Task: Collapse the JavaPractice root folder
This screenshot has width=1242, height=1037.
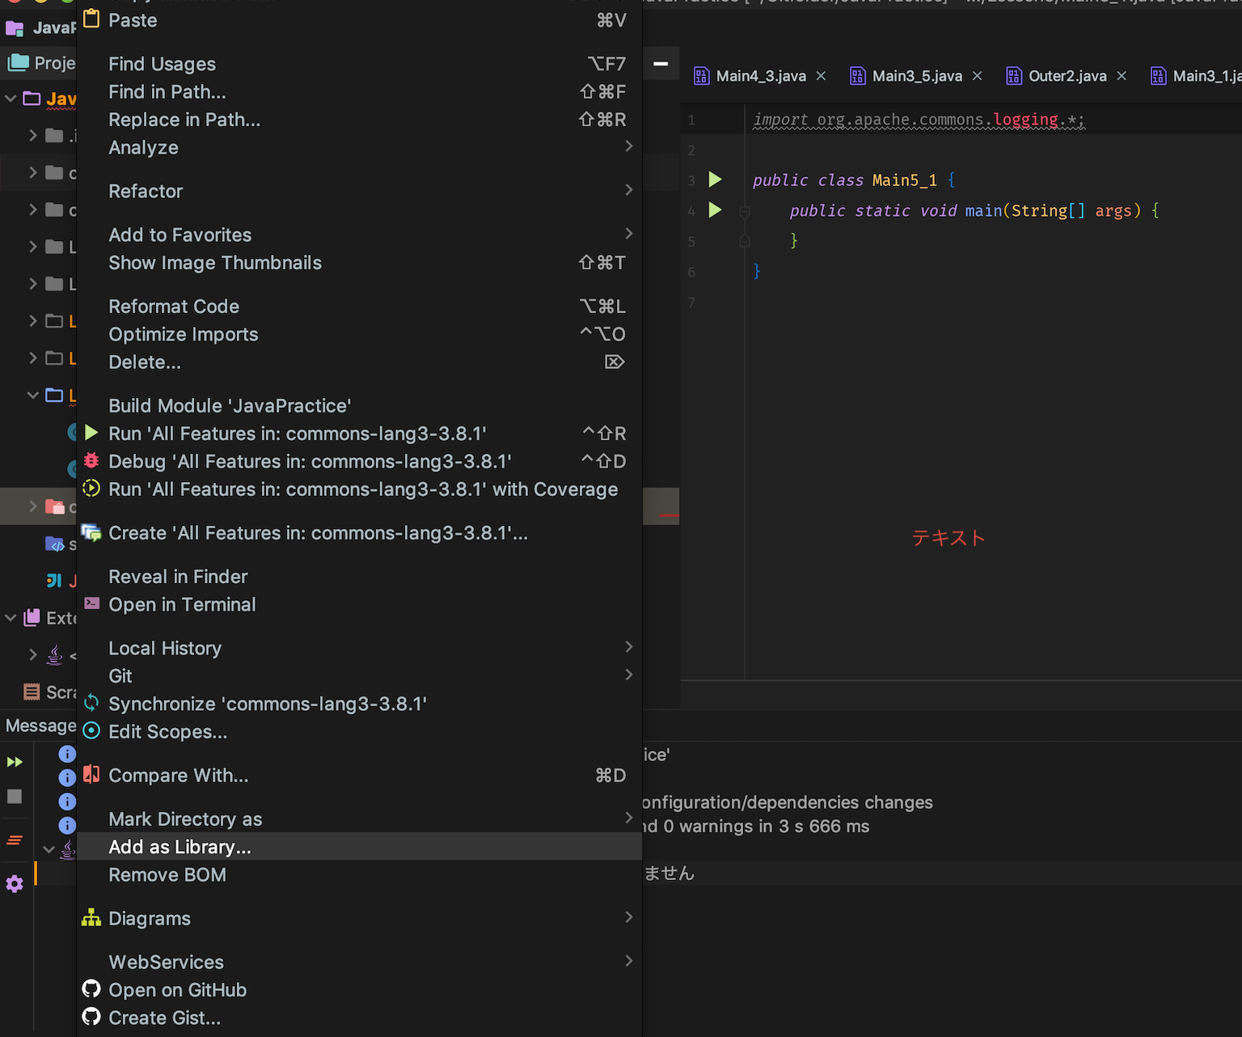Action: tap(11, 99)
